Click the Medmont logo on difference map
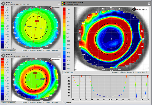The width and height of the screenshot is (152, 105). click(x=140, y=9)
